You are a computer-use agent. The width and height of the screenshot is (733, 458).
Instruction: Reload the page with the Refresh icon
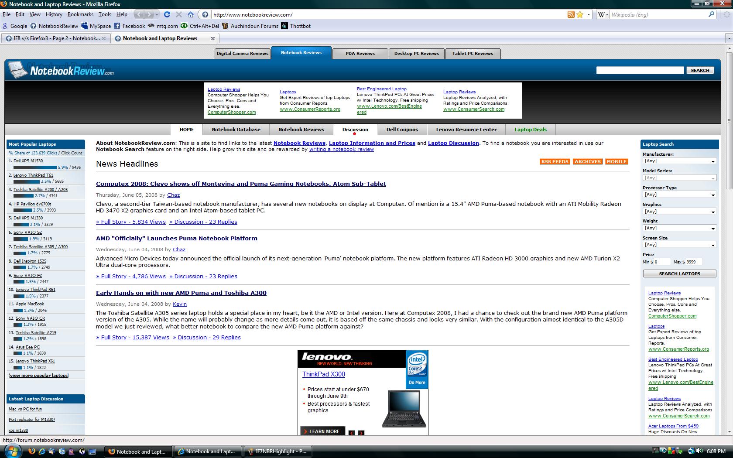[x=167, y=14]
